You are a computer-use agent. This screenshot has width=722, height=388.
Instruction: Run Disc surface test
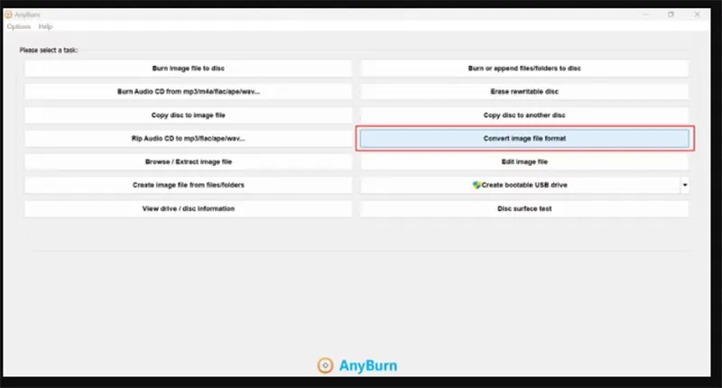524,208
